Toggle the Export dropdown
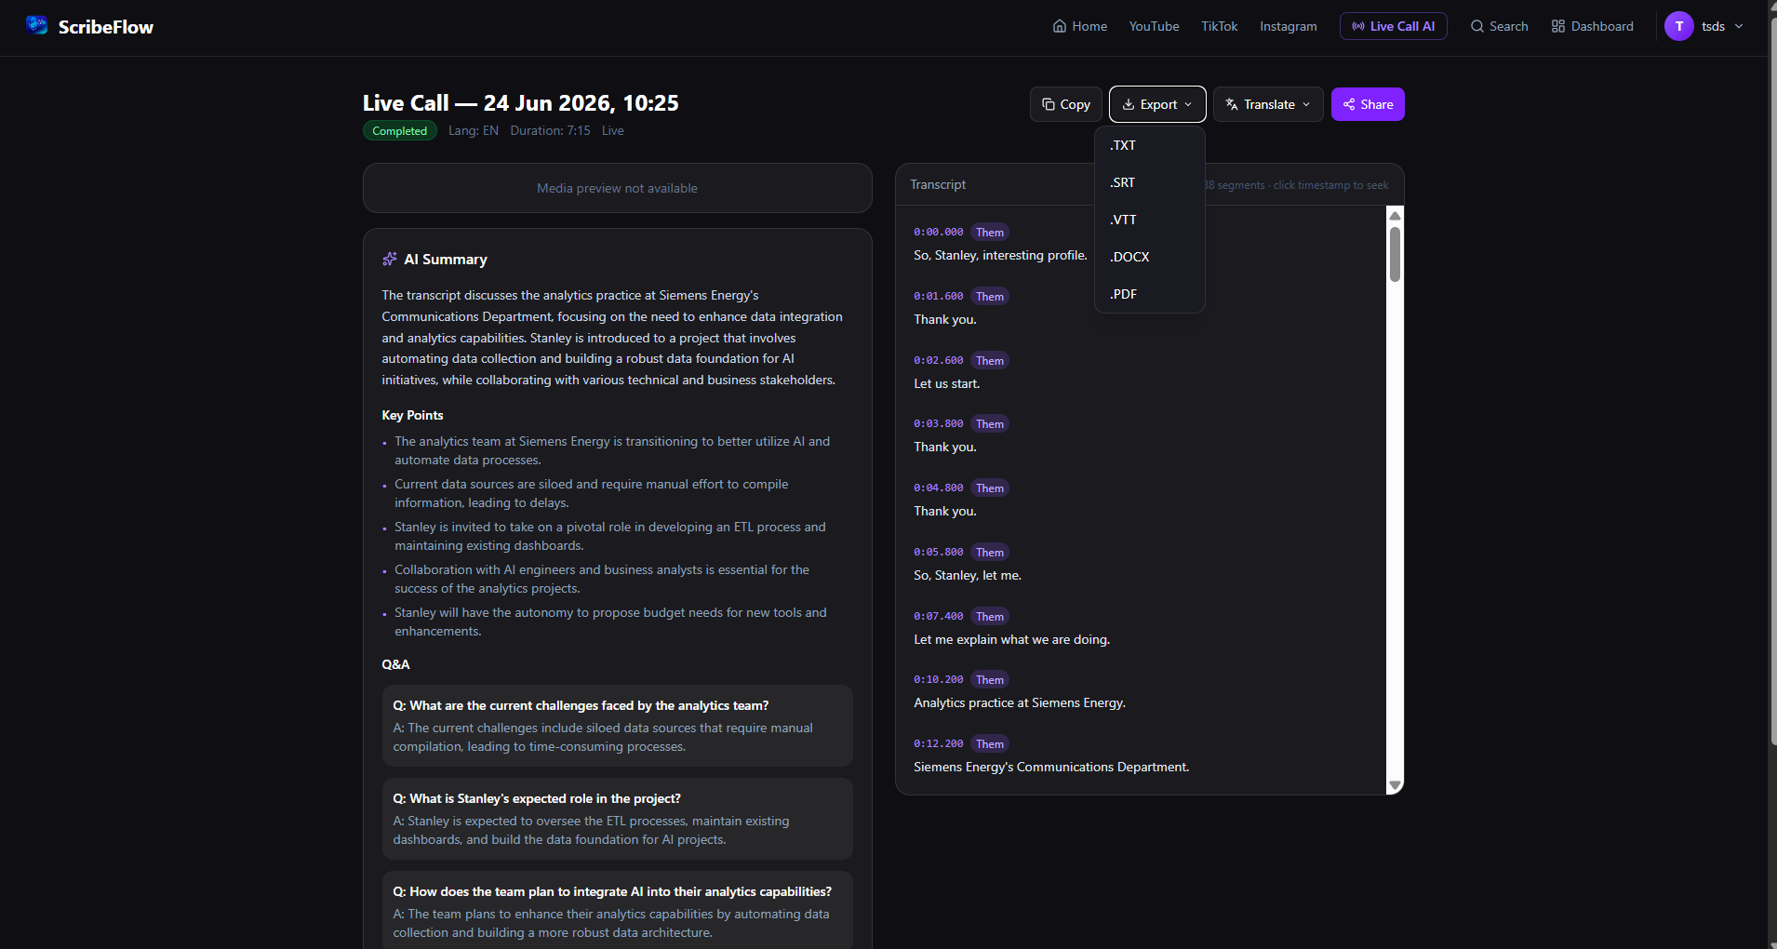 1157,104
